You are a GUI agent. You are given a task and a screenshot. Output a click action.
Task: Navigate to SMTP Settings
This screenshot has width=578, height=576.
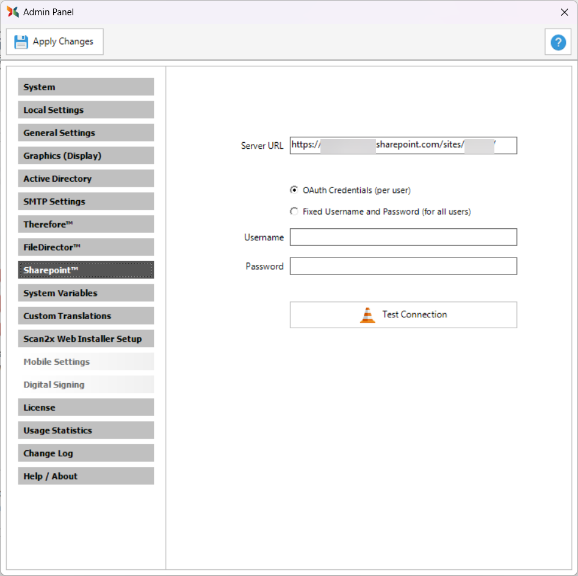pos(86,201)
